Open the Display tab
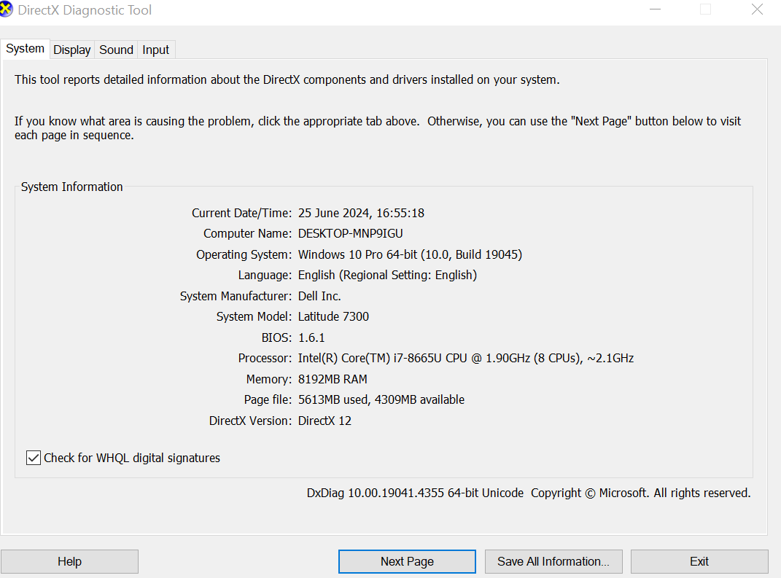Screen dimensions: 781x578 point(71,50)
